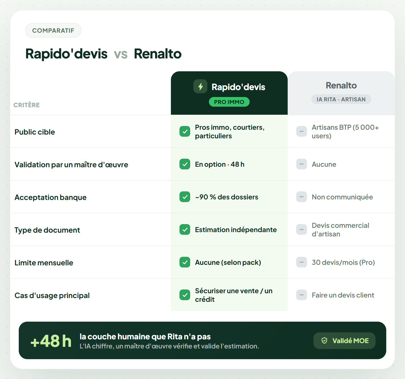This screenshot has height=379, width=405.
Task: Click the lightning bolt icon beside Rapido'devis
Action: pos(200,86)
